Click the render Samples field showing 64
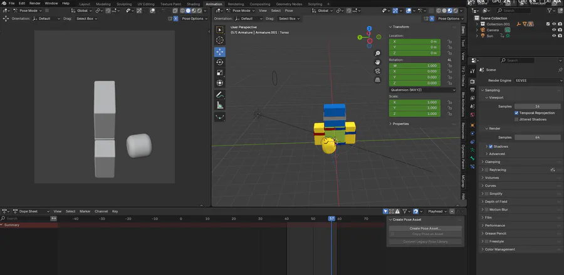 point(538,137)
